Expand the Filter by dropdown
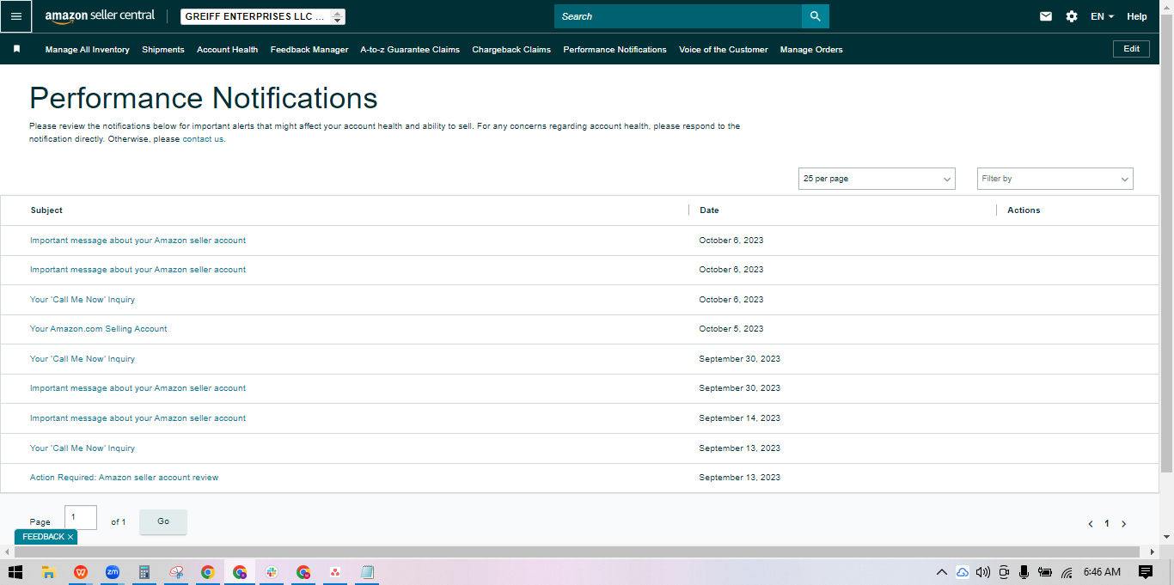The height and width of the screenshot is (585, 1174). [x=1055, y=179]
